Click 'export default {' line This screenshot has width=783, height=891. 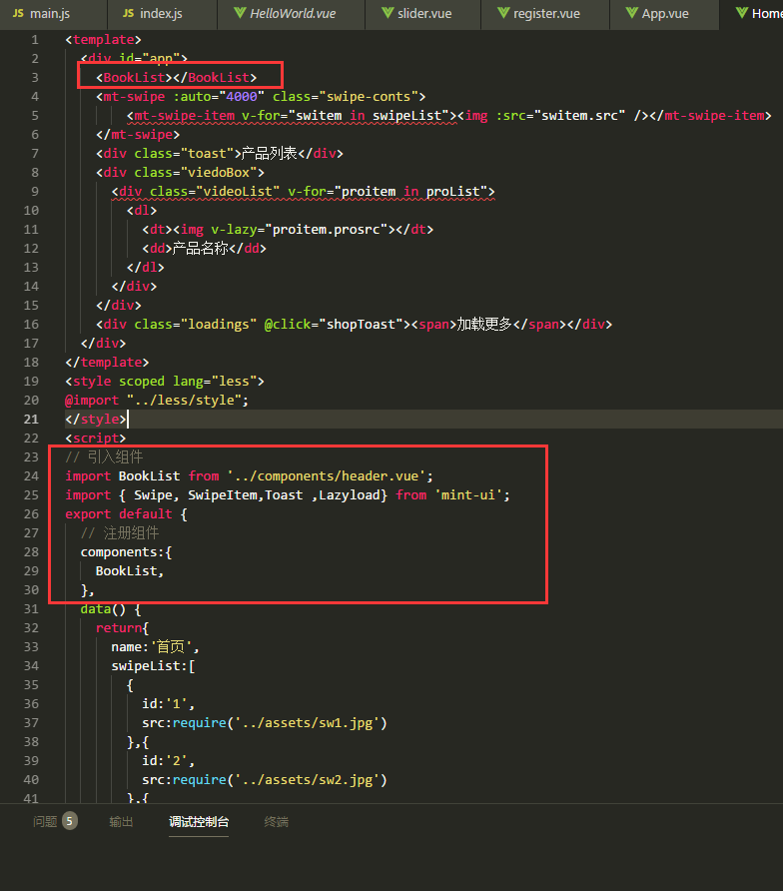(126, 513)
